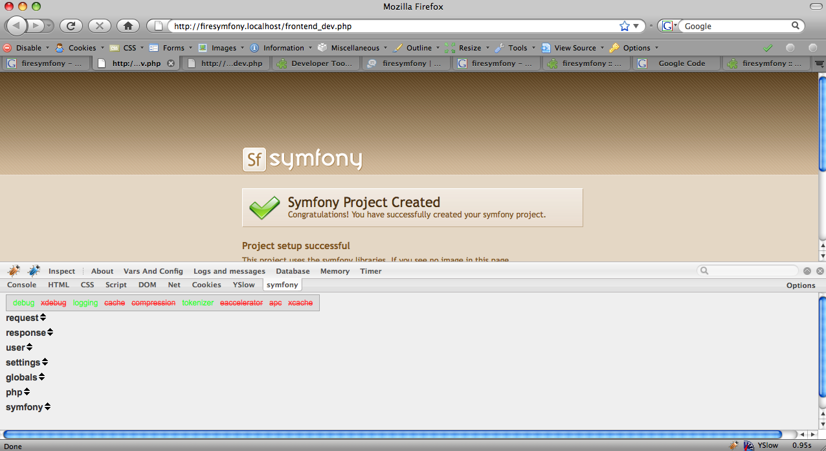Select the blue bug icon next to it
The image size is (826, 451).
coord(34,270)
